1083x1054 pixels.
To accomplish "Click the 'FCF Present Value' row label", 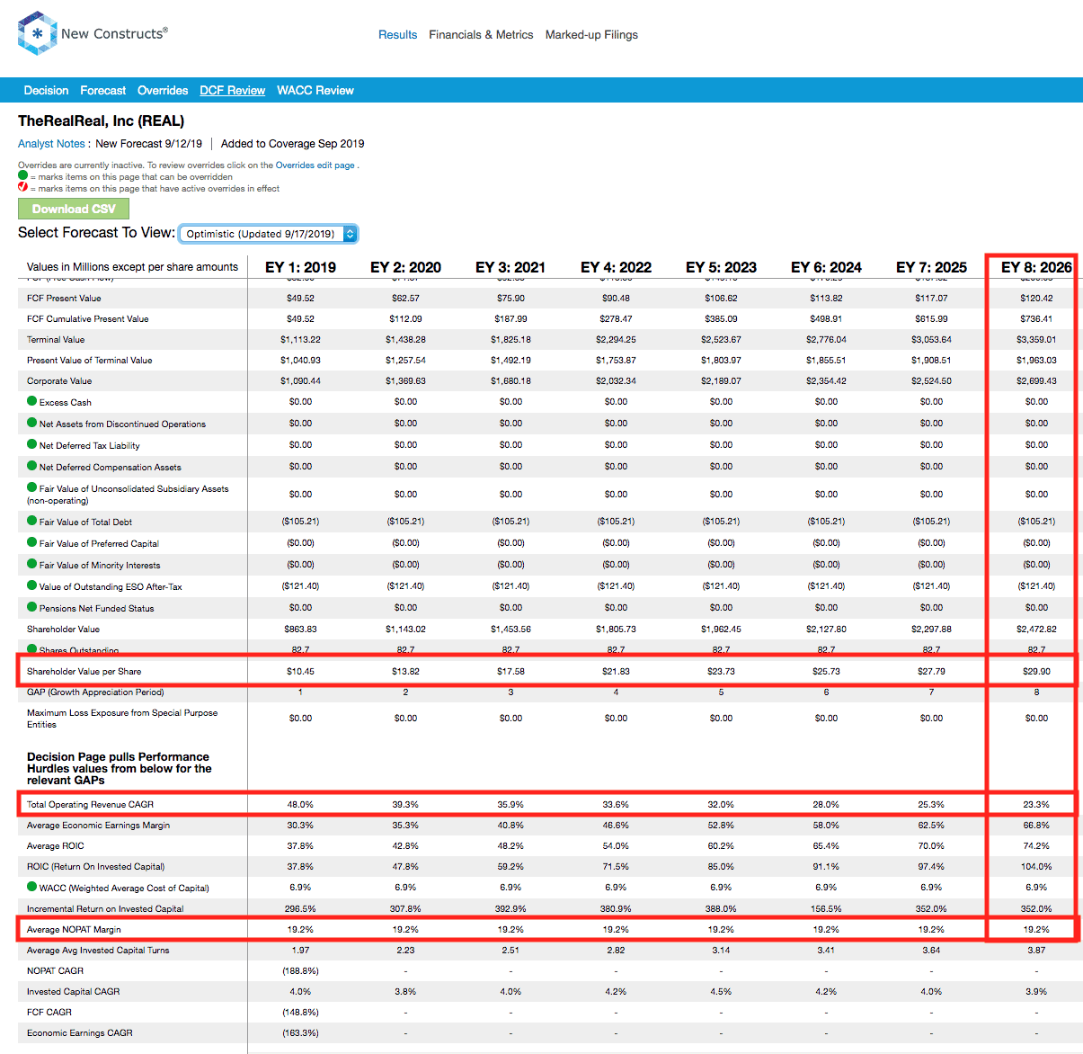I will click(64, 299).
